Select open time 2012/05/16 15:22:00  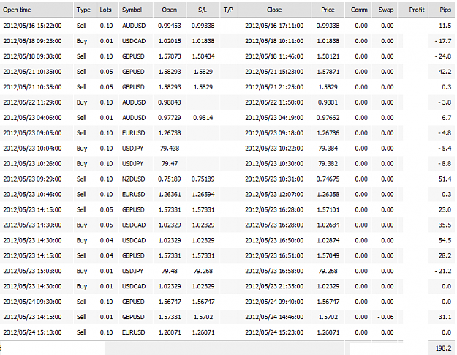(x=32, y=26)
